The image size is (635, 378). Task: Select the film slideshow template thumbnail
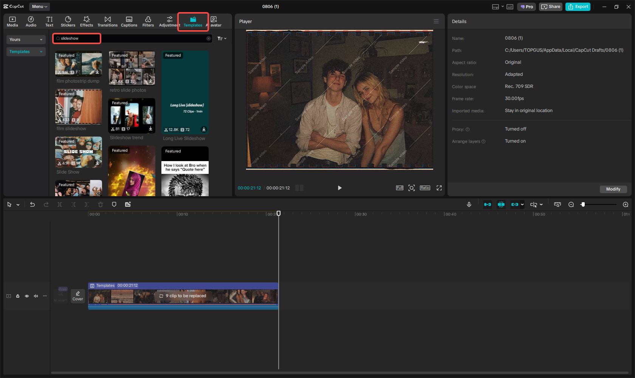(x=78, y=107)
